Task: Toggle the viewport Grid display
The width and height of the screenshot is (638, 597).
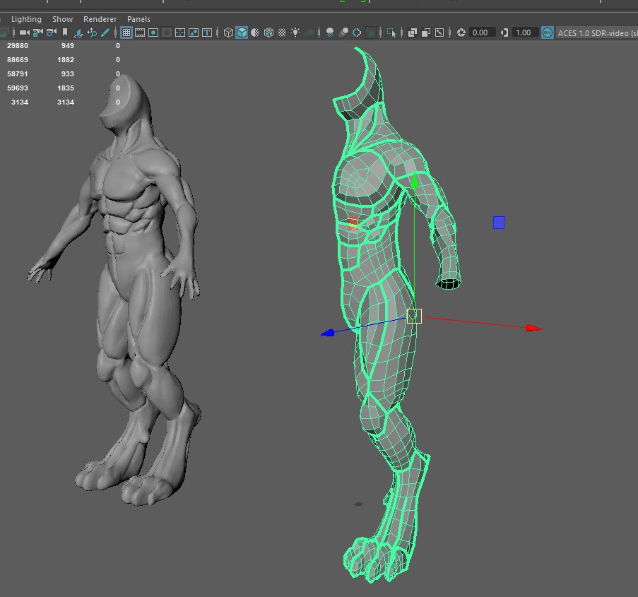Action: tap(126, 32)
